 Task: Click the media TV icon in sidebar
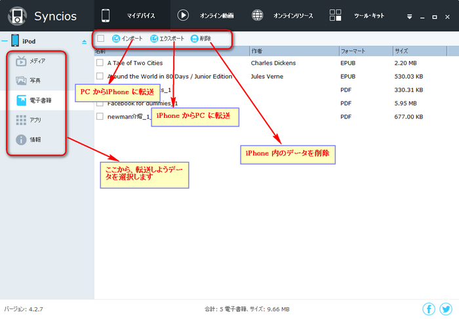point(21,61)
